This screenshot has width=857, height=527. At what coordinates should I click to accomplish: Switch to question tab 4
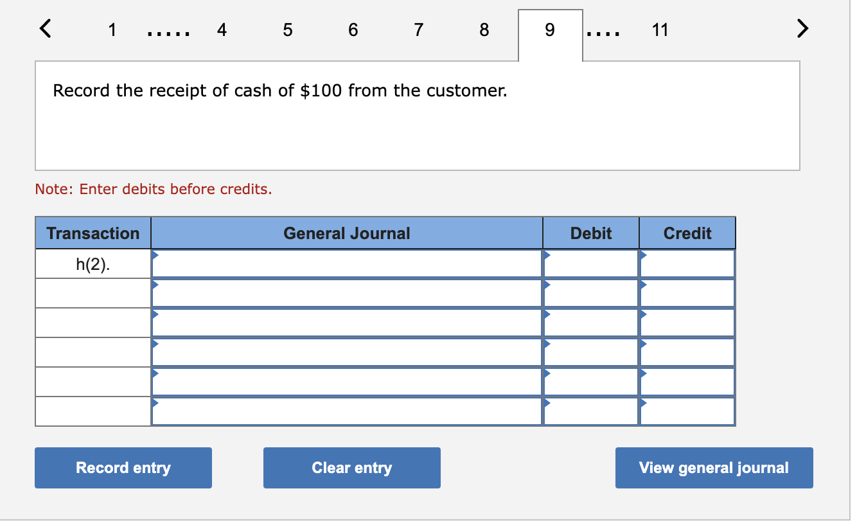(x=222, y=30)
